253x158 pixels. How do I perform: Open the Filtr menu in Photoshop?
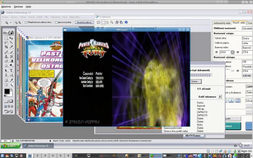[x=47, y=17]
